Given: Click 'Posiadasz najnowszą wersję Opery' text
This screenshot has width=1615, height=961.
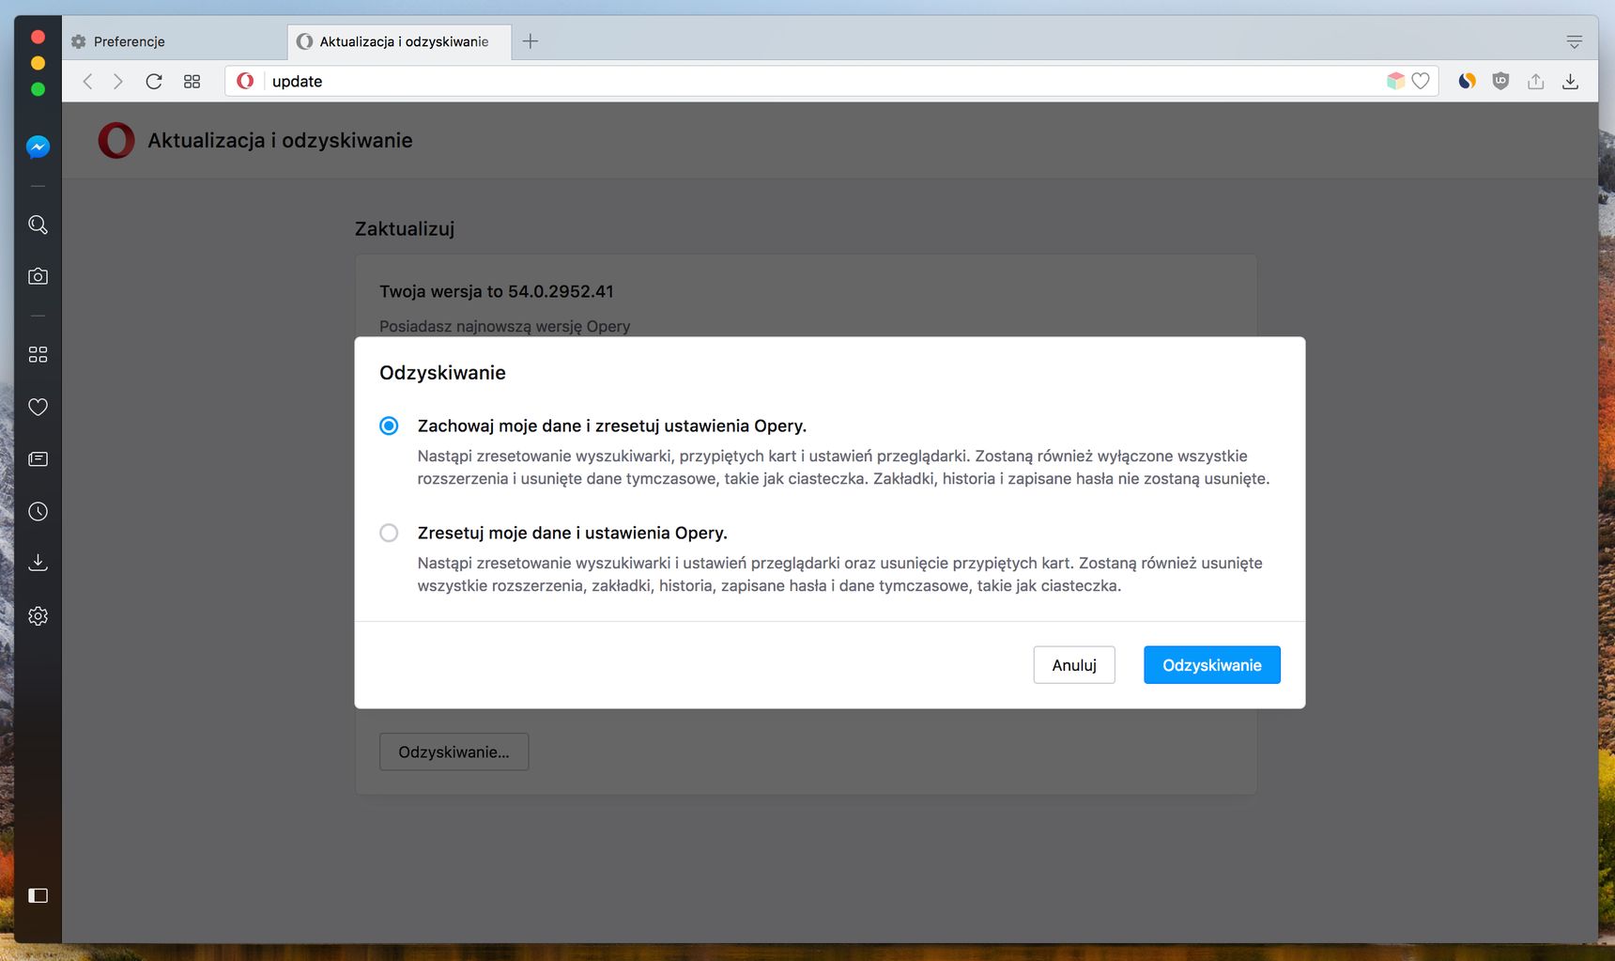Looking at the screenshot, I should point(504,326).
